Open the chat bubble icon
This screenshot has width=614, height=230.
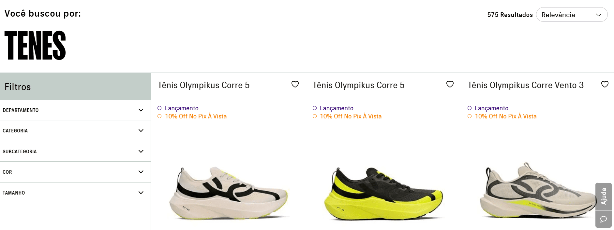click(603, 219)
